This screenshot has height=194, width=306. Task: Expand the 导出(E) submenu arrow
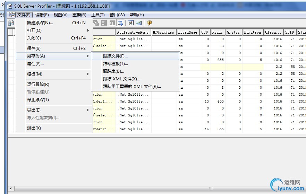[x=88, y=110]
